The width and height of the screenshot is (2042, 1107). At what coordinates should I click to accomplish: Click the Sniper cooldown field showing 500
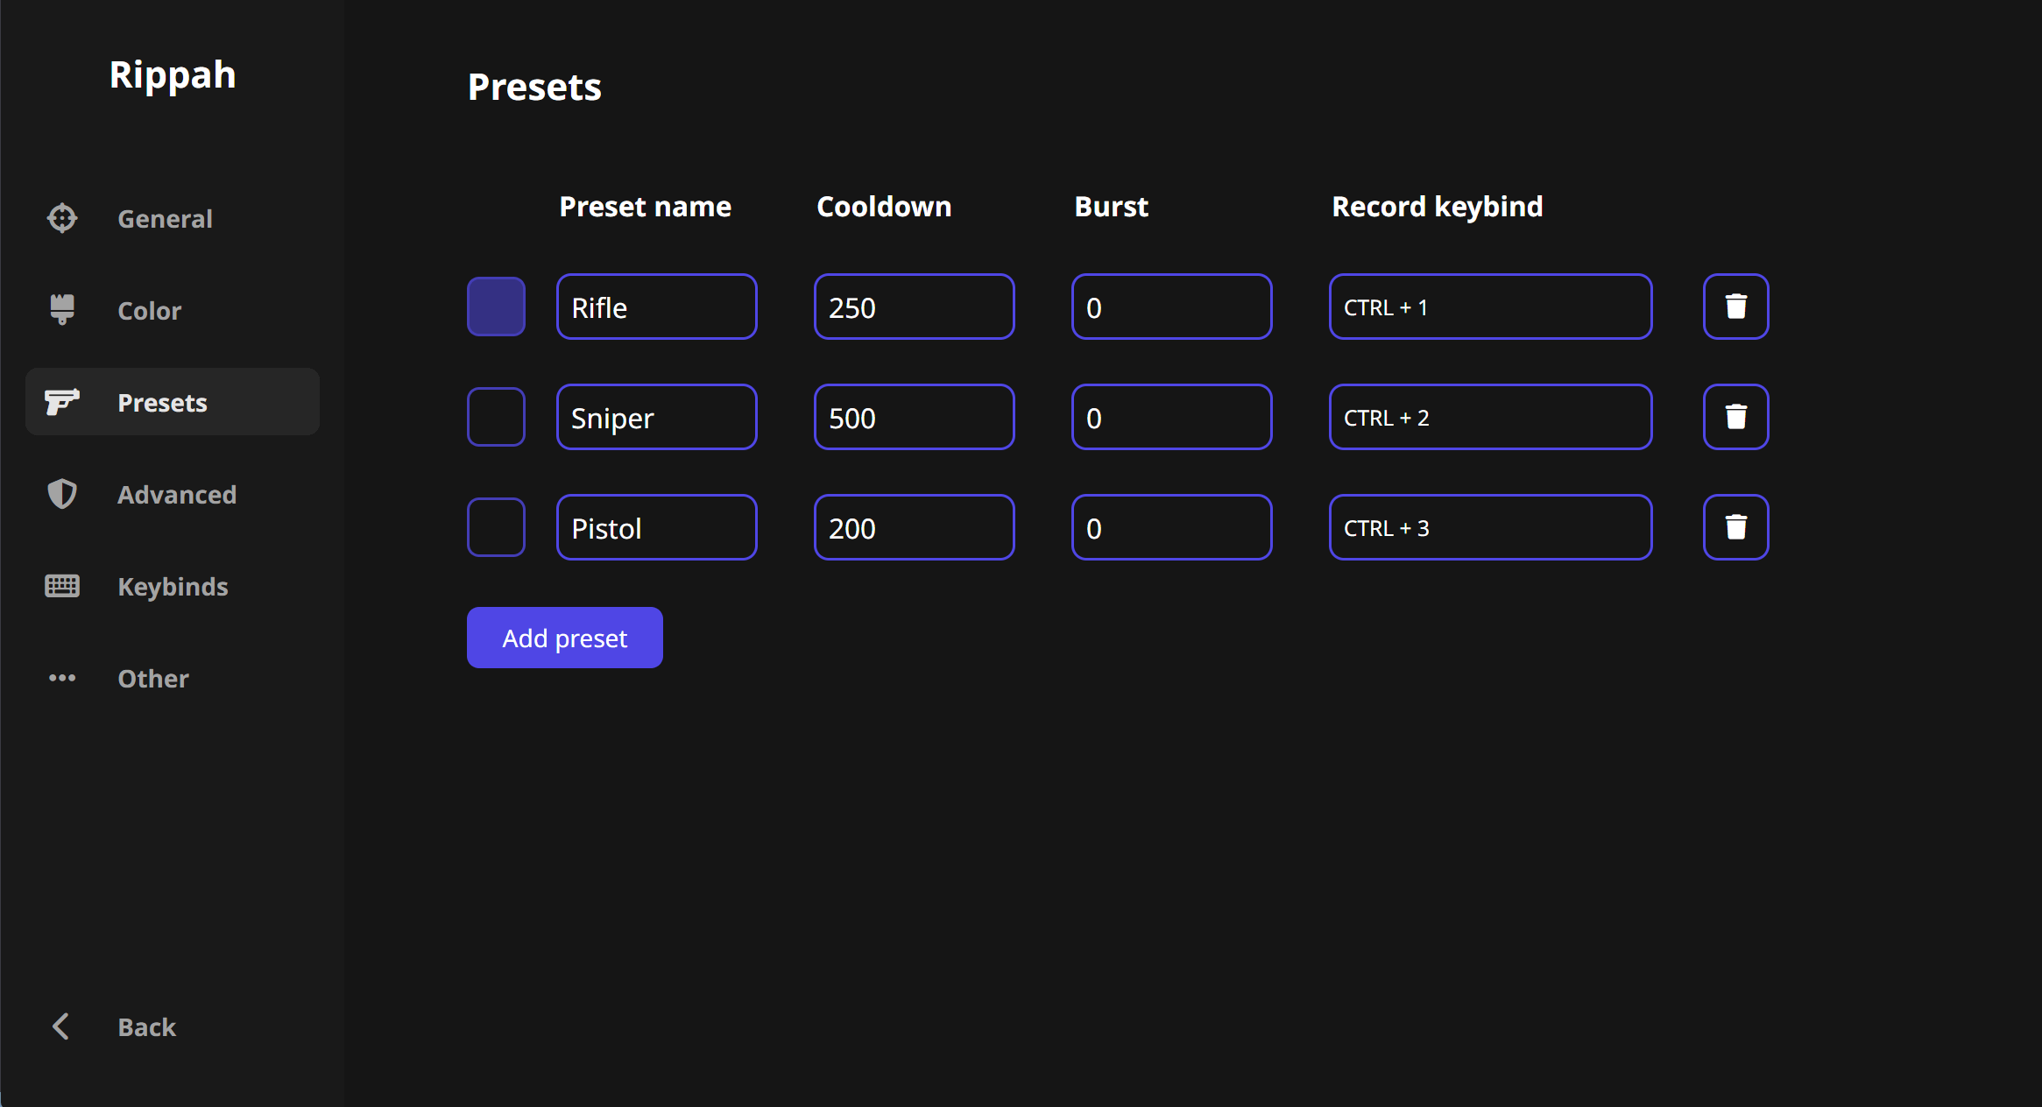coord(914,417)
